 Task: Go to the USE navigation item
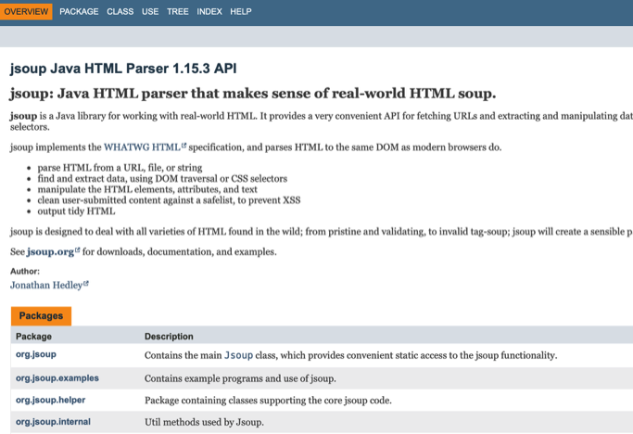coord(150,12)
